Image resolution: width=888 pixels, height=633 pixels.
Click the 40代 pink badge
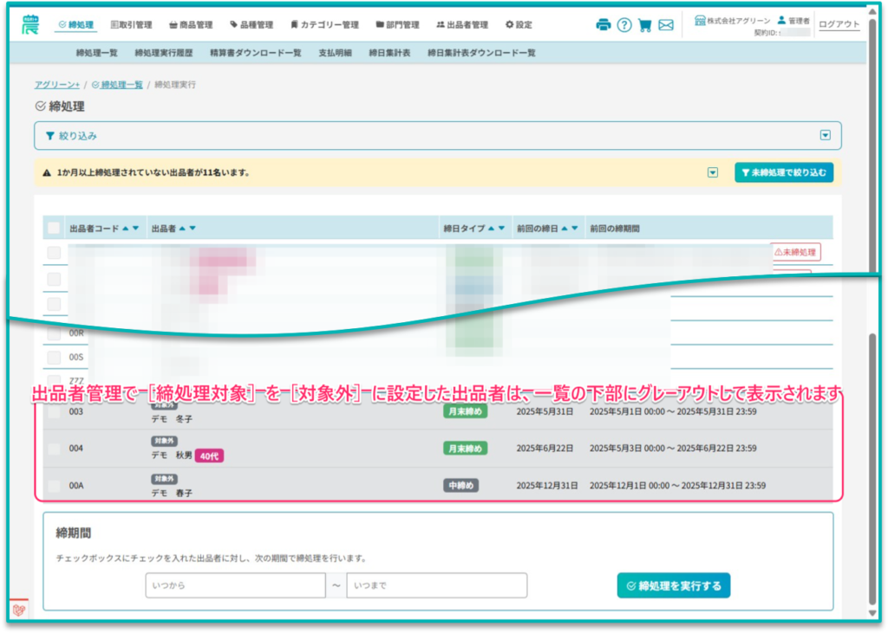(x=209, y=455)
